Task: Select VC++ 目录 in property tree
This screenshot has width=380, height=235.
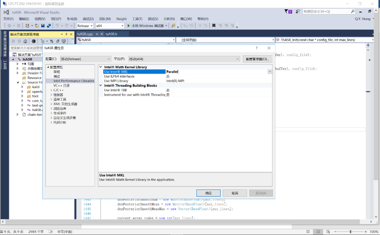Action: pyautogui.click(x=62, y=86)
